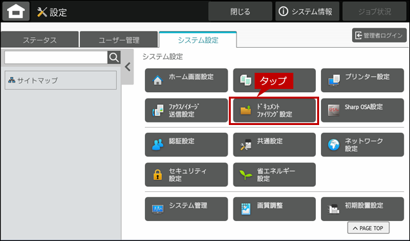The height and width of the screenshot is (241, 410).
Task: Open 認証設定 users icon tile
Action: click(186, 144)
